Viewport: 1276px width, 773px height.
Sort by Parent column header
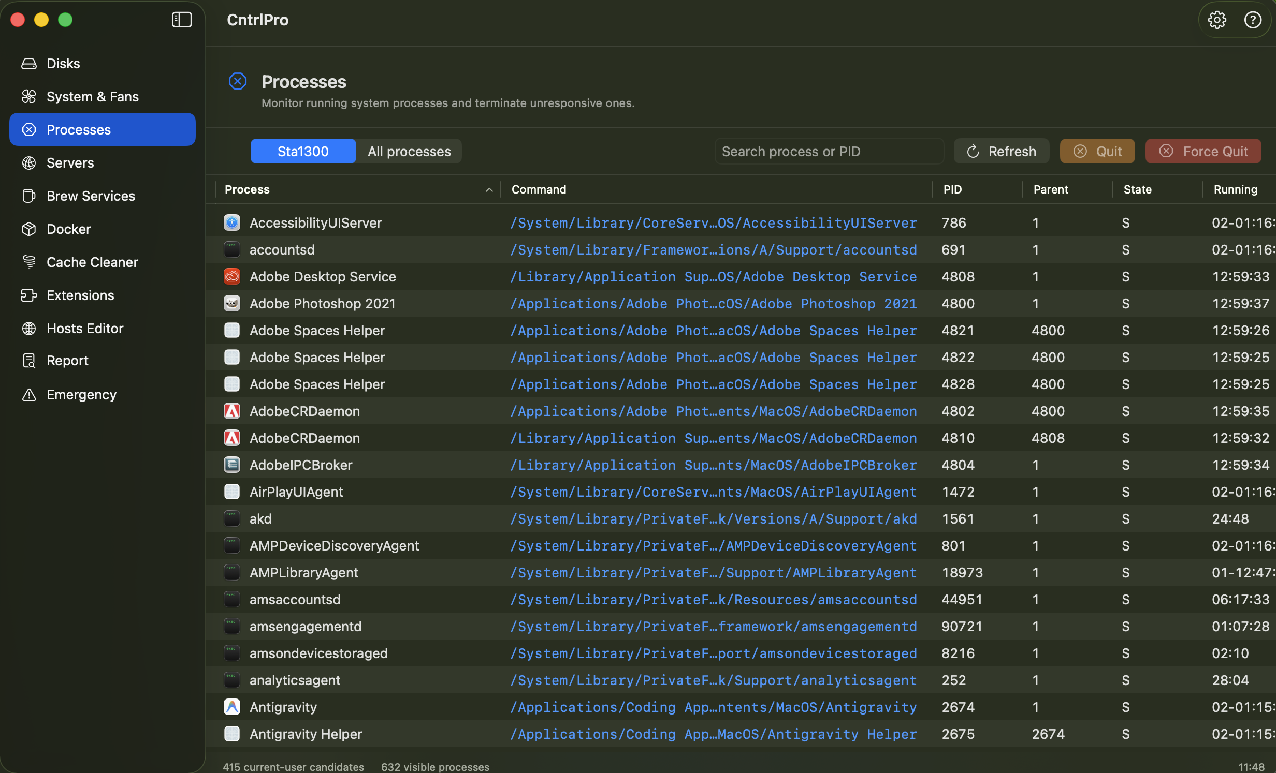click(1068, 189)
